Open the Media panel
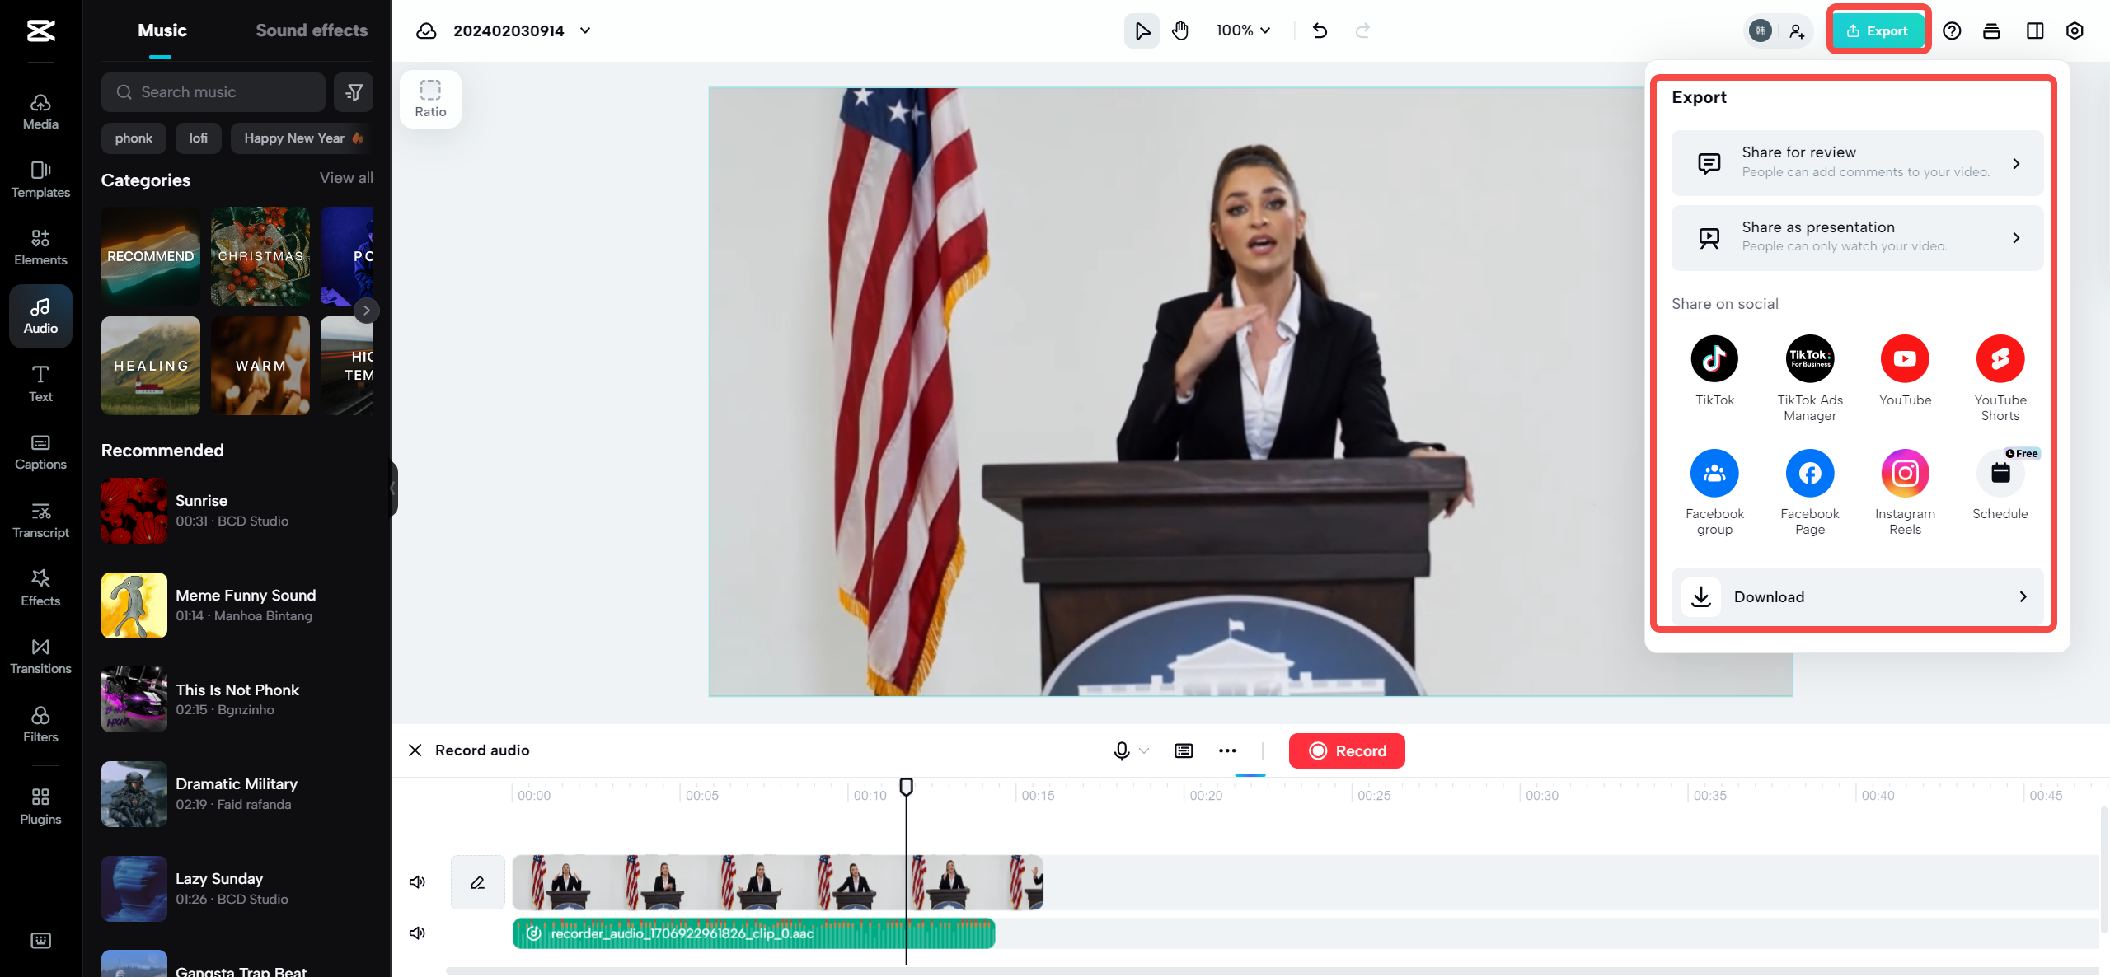 40,111
